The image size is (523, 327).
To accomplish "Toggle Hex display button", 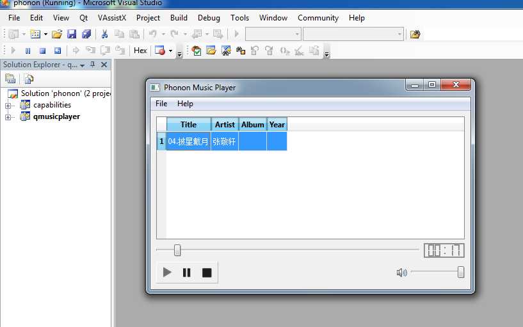I will 140,51.
